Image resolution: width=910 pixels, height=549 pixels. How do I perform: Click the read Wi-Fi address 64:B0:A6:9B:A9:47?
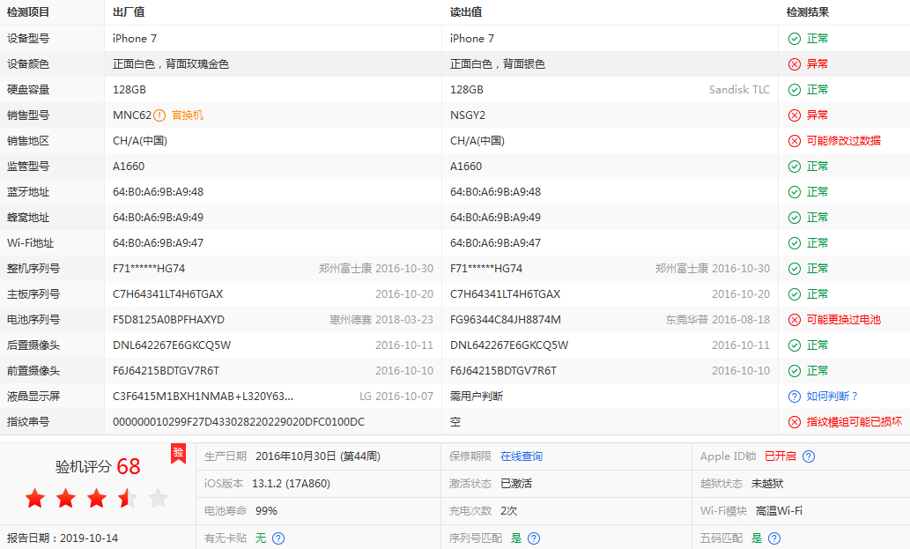point(495,243)
